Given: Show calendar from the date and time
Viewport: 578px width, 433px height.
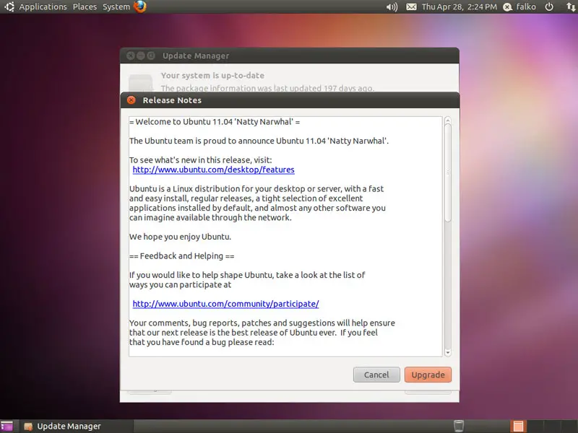Looking at the screenshot, I should coord(460,6).
